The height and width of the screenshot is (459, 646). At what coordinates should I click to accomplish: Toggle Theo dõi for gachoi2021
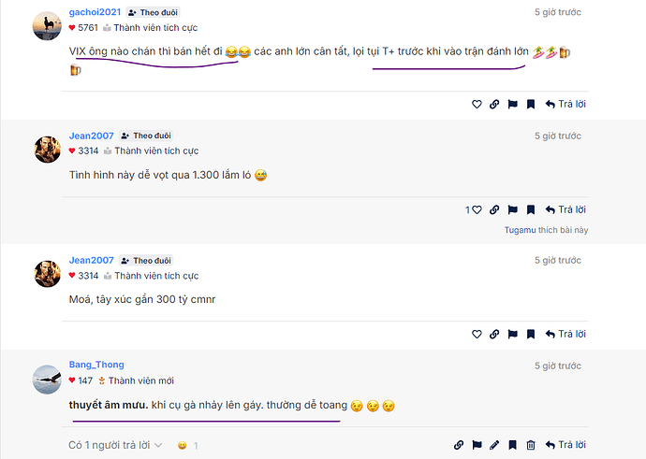(153, 13)
